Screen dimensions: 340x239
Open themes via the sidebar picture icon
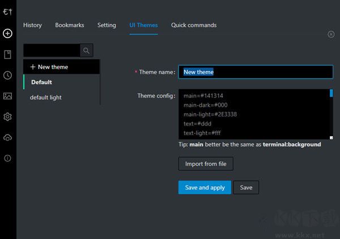(7, 96)
